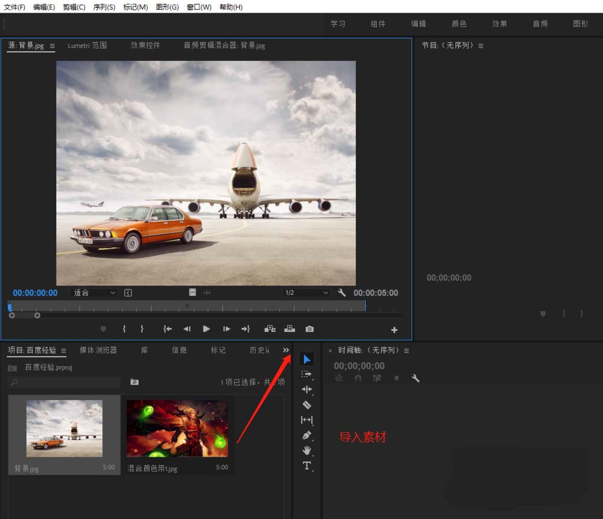This screenshot has height=519, width=603.
Task: Select the Hand tool
Action: pos(306,450)
